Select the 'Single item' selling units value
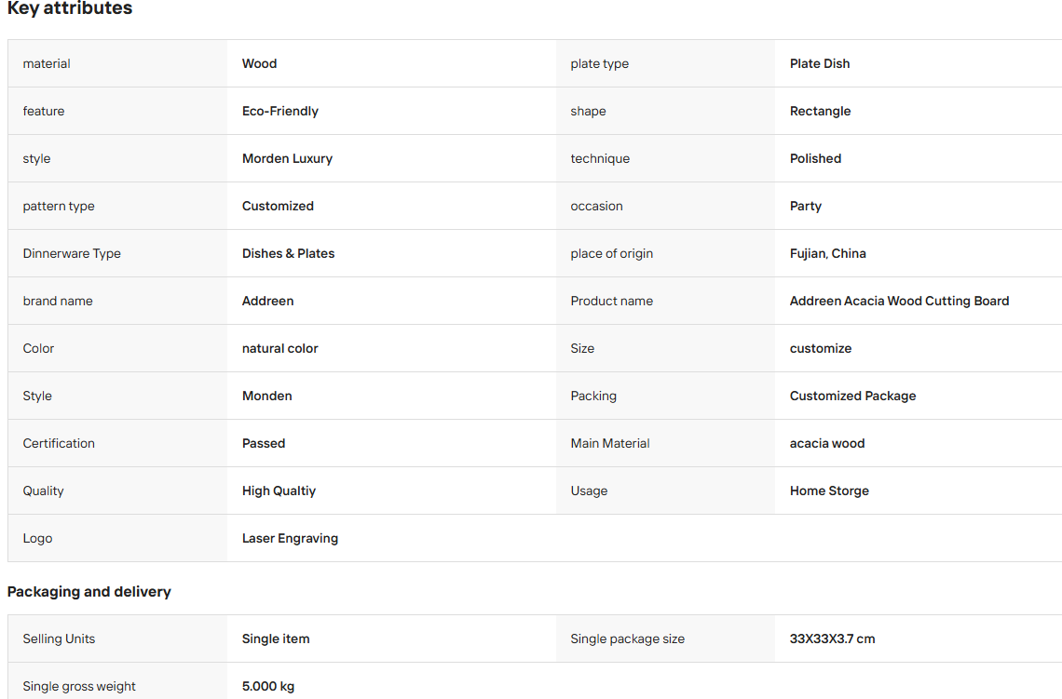The height and width of the screenshot is (699, 1062). [x=276, y=639]
